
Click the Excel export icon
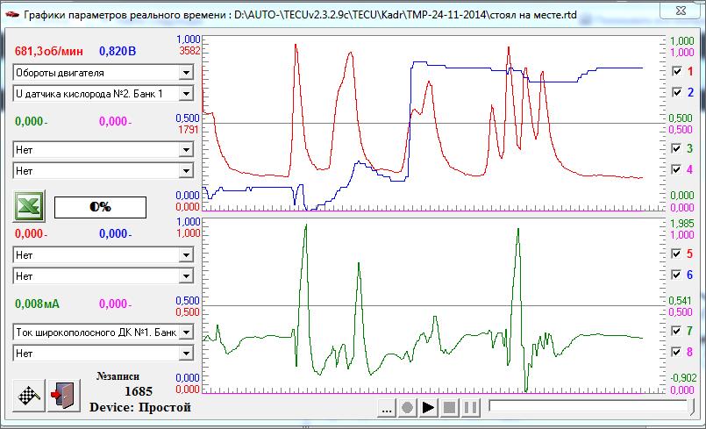click(x=29, y=207)
